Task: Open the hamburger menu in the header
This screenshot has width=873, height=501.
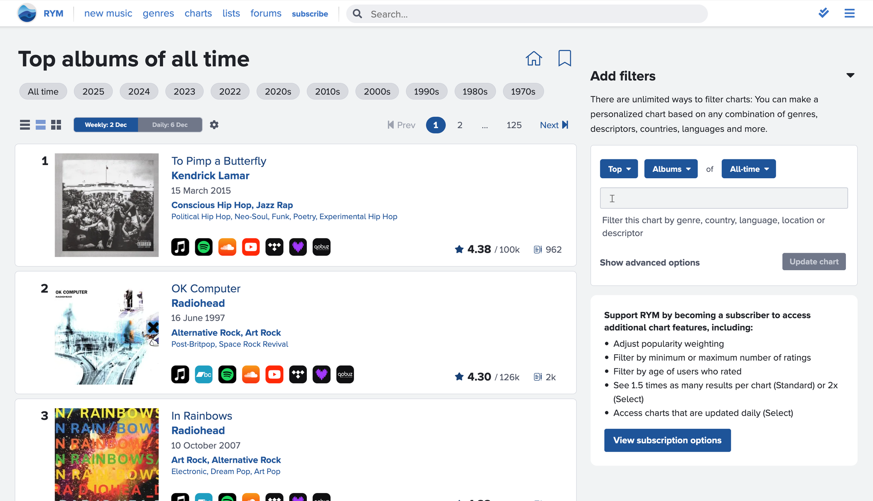Action: pyautogui.click(x=849, y=14)
